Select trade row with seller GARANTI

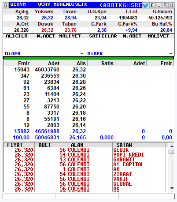pyautogui.click(x=85, y=160)
